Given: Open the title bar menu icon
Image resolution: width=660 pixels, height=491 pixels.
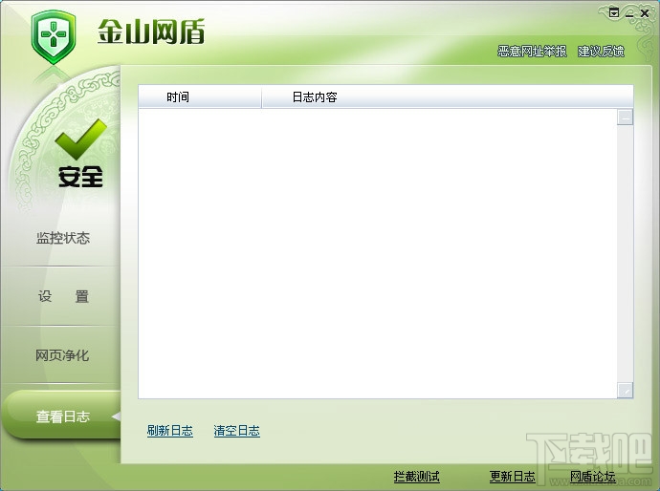Looking at the screenshot, I should [x=614, y=13].
